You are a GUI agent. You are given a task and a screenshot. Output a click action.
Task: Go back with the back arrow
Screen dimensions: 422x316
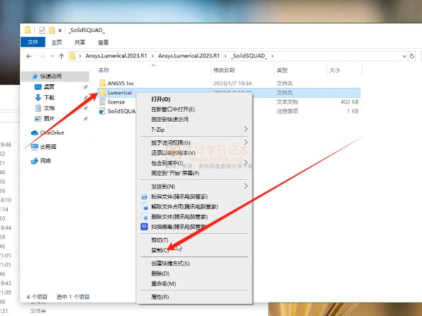click(x=29, y=56)
